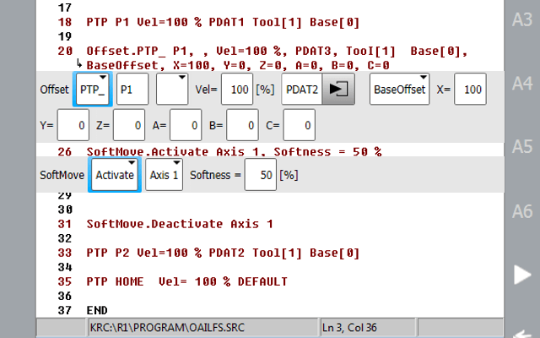Edit the P1 point name field
This screenshot has width=540, height=338.
(x=132, y=90)
